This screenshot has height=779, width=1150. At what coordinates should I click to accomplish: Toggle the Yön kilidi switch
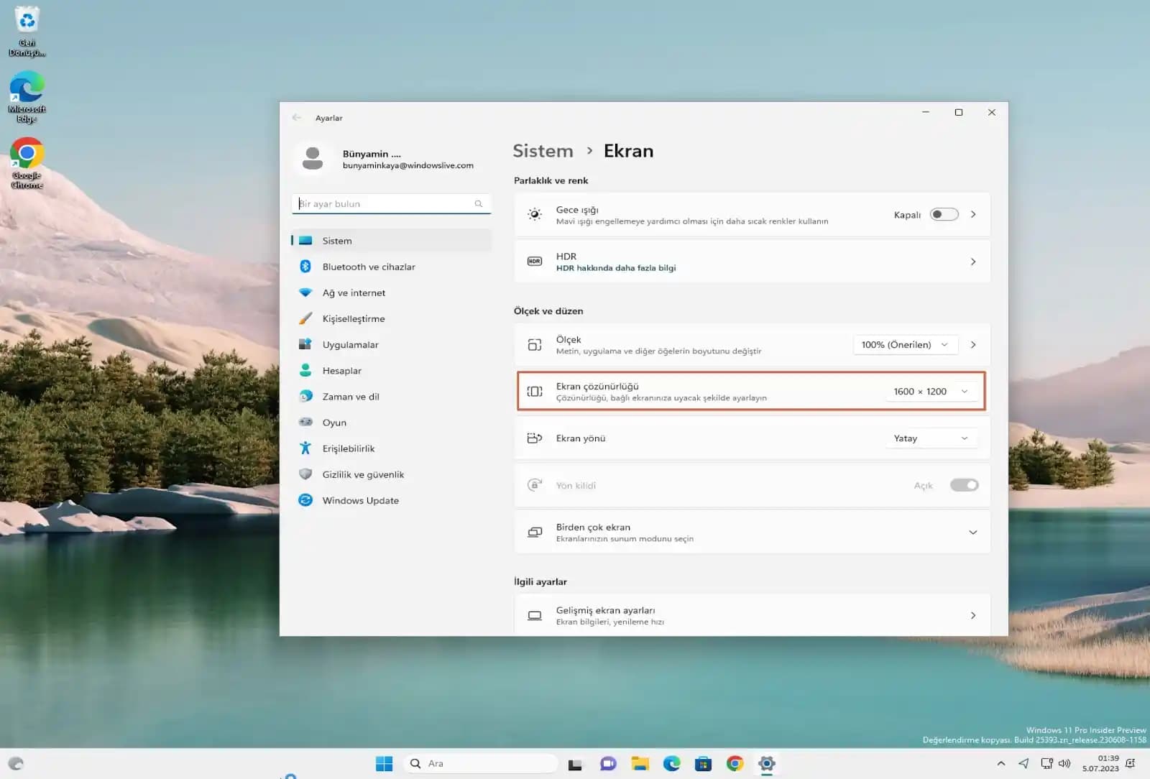[x=964, y=485]
